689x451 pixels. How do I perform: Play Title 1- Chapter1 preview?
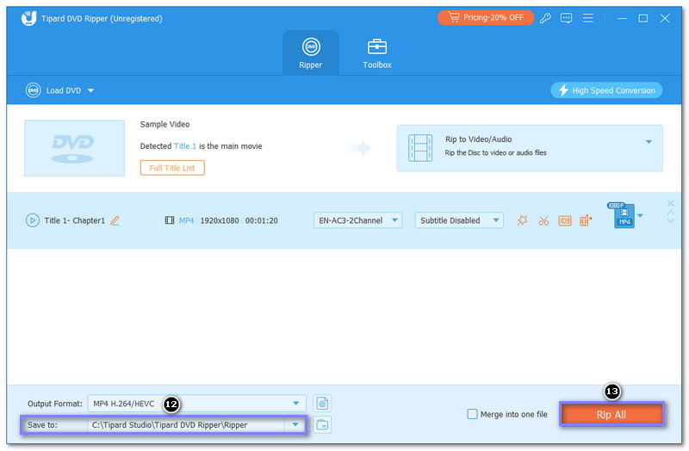coord(33,220)
